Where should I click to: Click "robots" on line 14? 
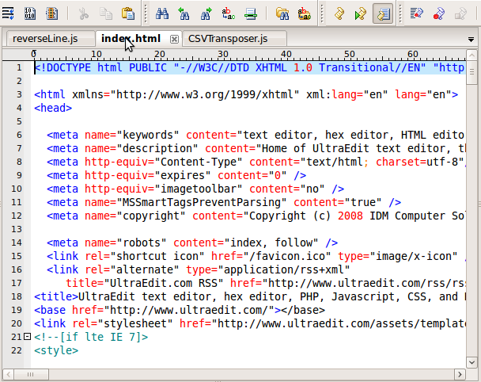tap(141, 243)
